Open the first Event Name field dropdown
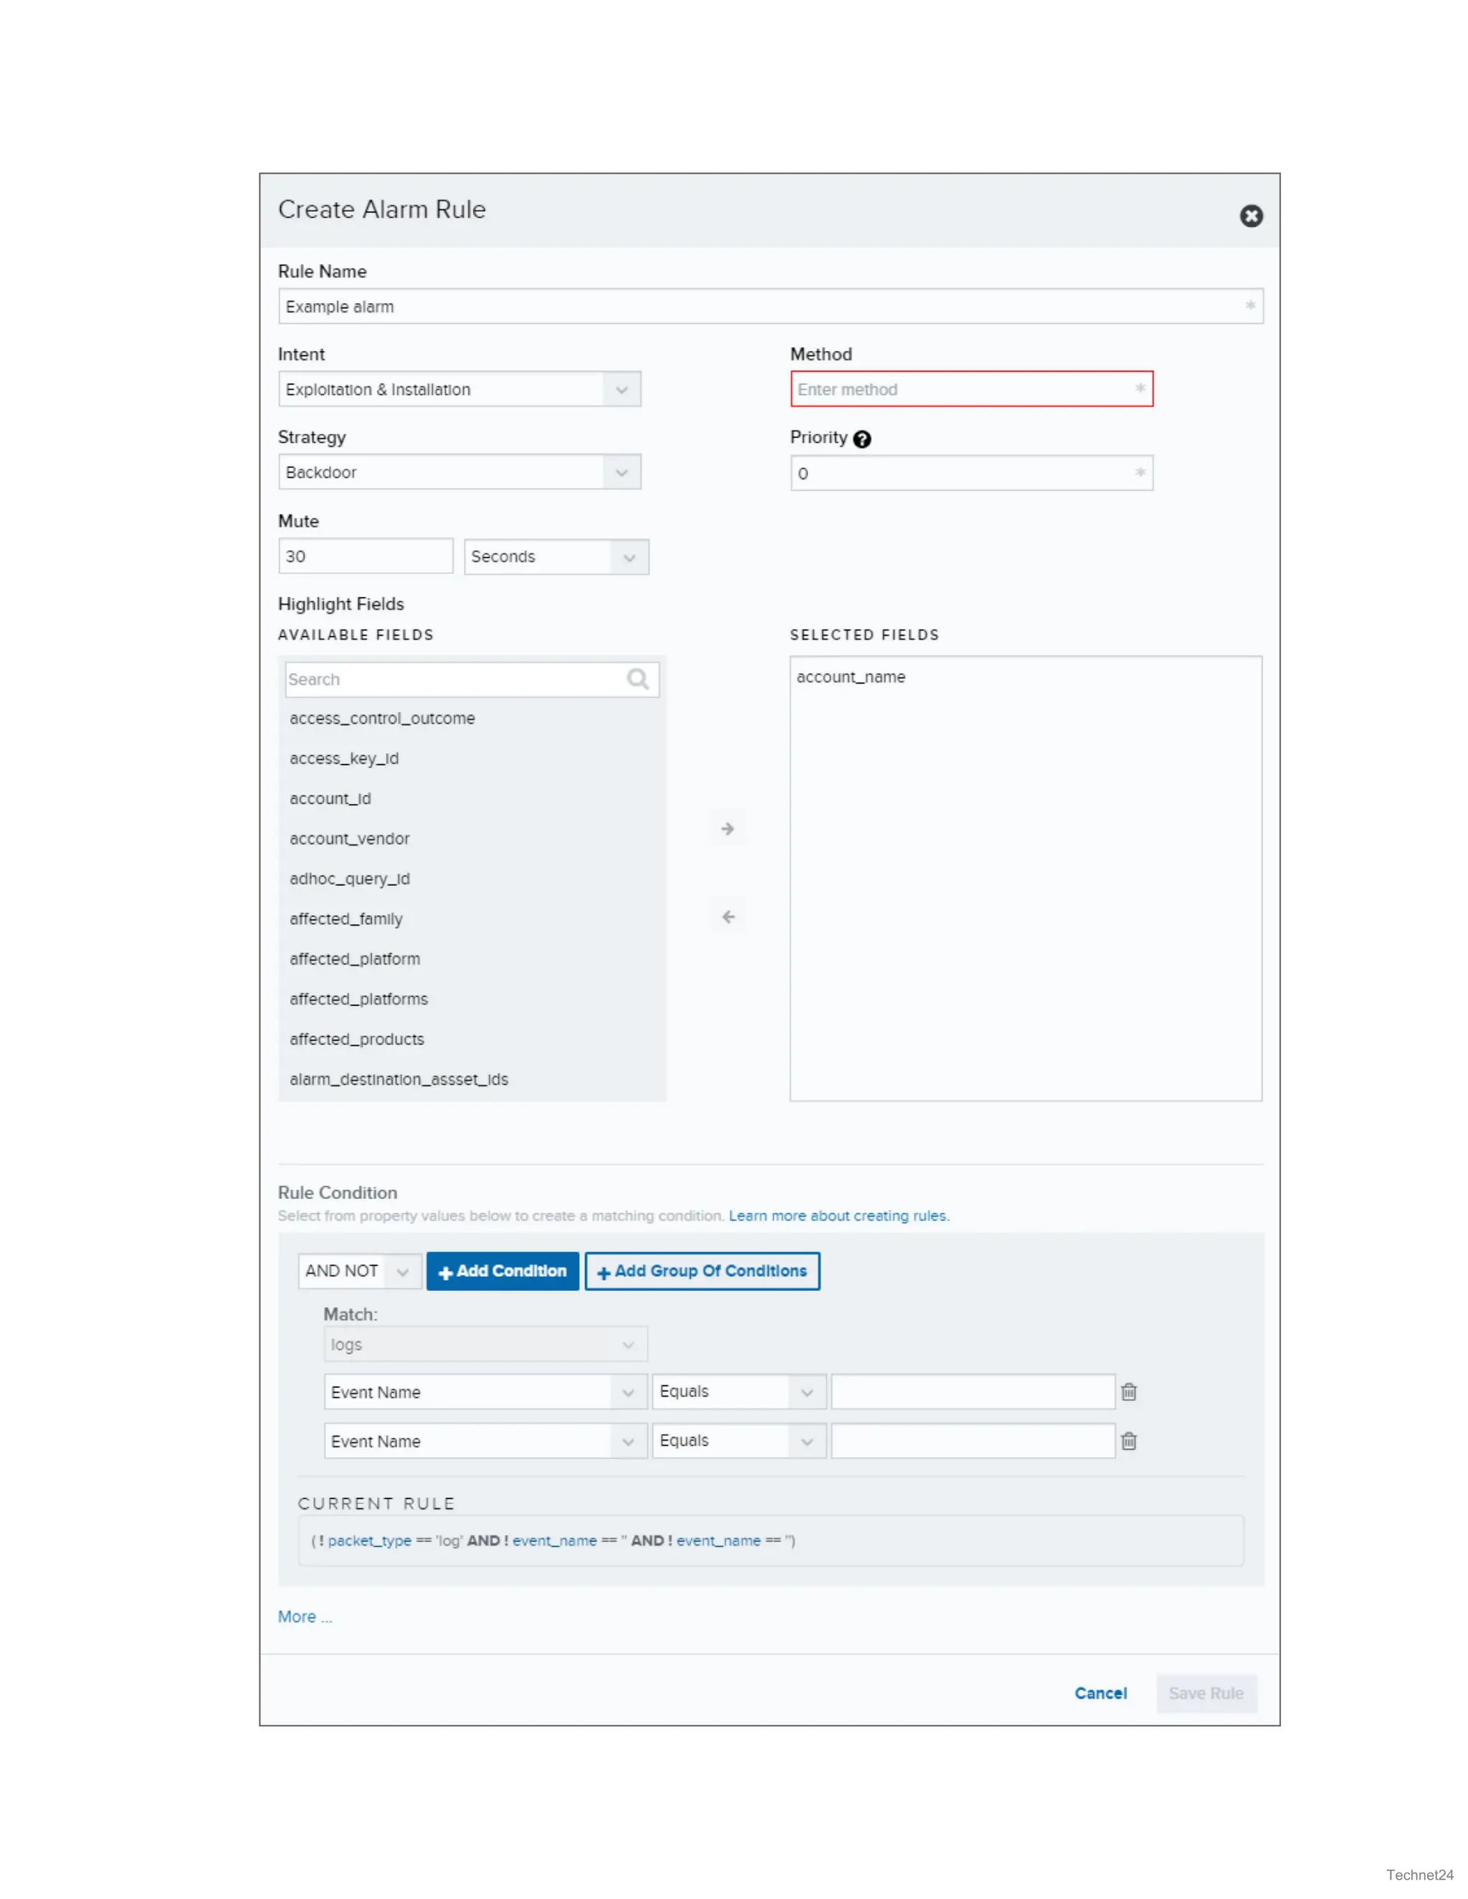The height and width of the screenshot is (1899, 1468). tap(485, 1391)
